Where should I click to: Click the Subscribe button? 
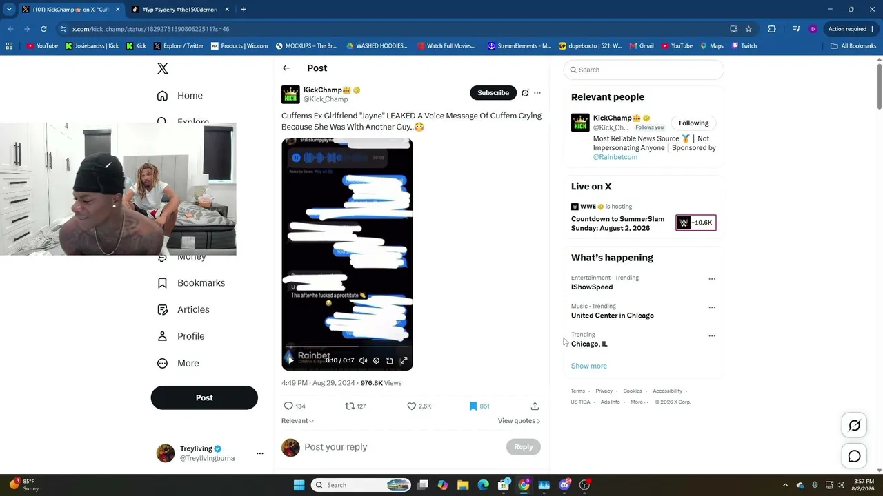pos(493,93)
